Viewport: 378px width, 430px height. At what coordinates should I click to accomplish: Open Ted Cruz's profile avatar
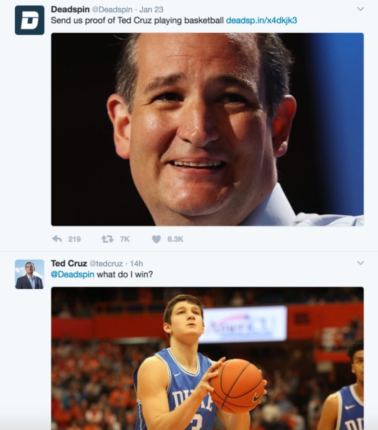pyautogui.click(x=29, y=273)
